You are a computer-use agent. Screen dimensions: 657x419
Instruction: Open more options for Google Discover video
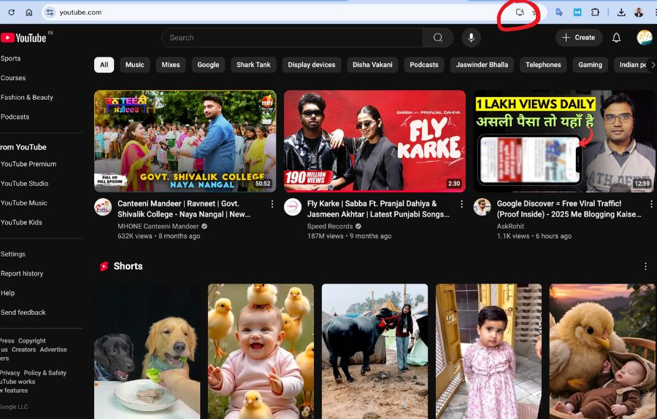pos(650,203)
